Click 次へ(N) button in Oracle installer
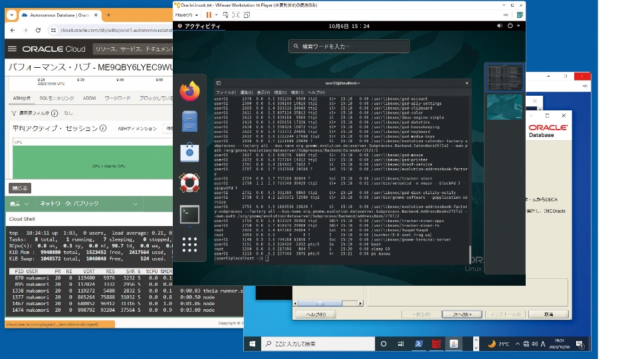 462,314
